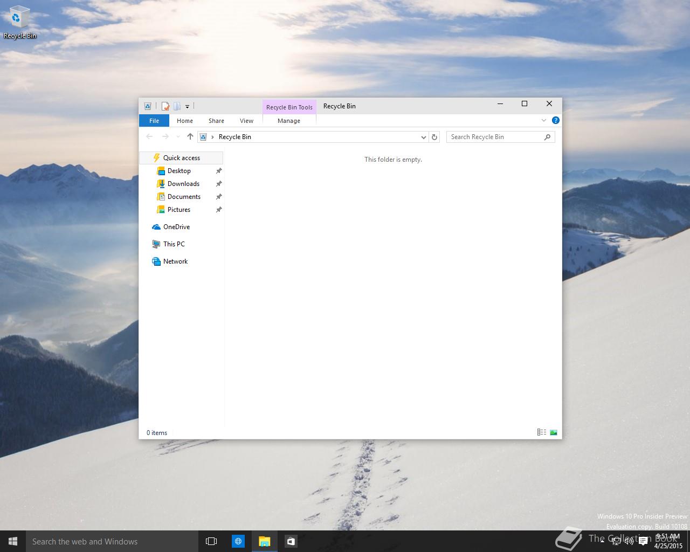690x552 pixels.
Task: Click the Forward navigation arrow
Action: tap(165, 137)
